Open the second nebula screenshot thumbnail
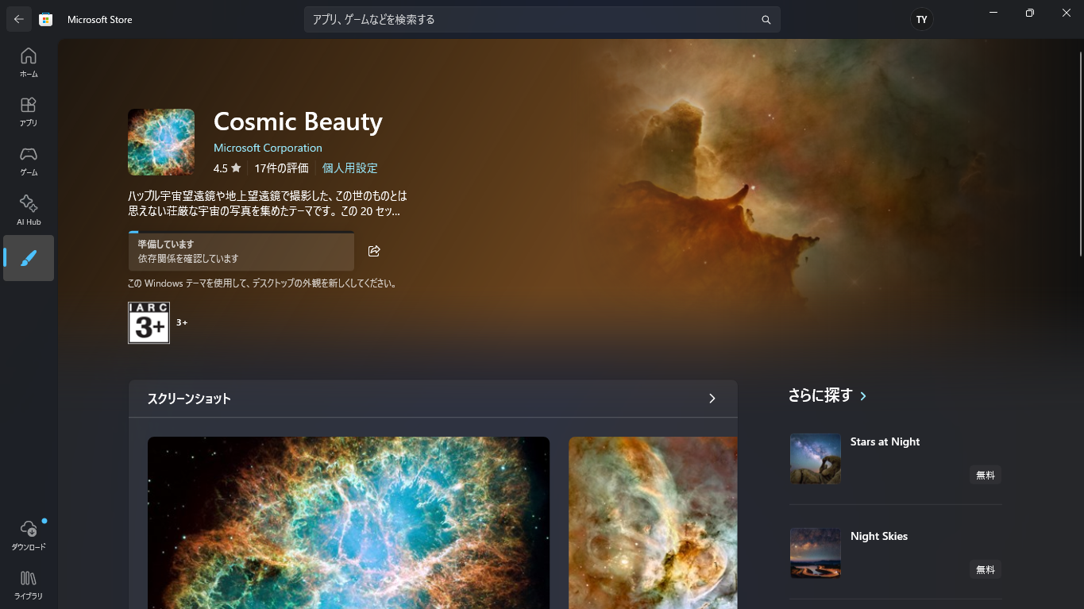Viewport: 1084px width, 609px height. (x=653, y=522)
